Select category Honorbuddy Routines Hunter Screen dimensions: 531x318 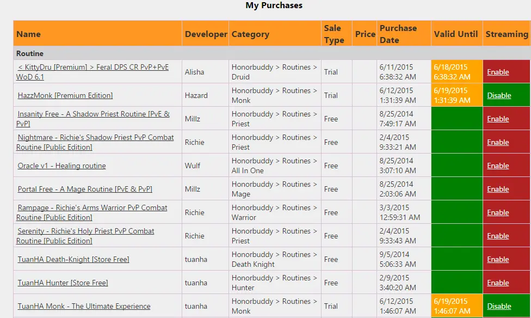coord(274,283)
